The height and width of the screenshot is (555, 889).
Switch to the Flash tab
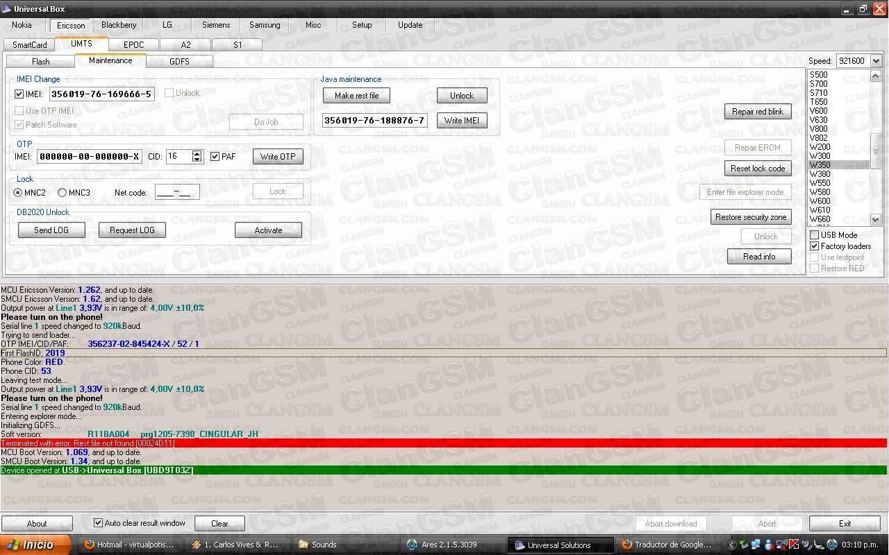40,61
